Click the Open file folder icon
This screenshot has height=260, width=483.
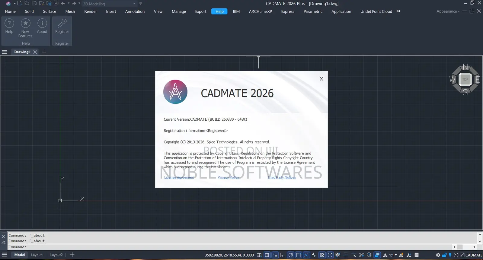(27, 3)
